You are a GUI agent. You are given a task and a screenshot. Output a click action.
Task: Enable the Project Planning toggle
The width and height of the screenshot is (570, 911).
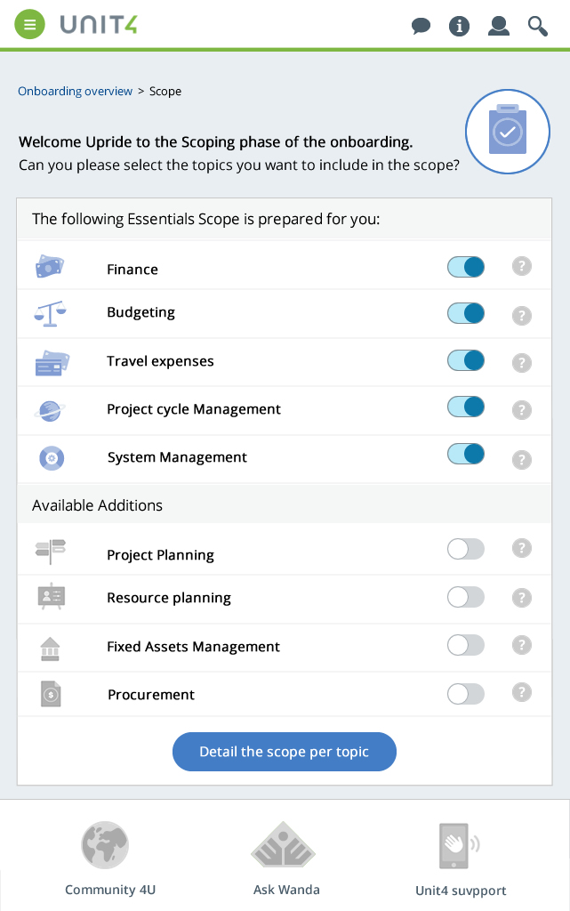466,549
